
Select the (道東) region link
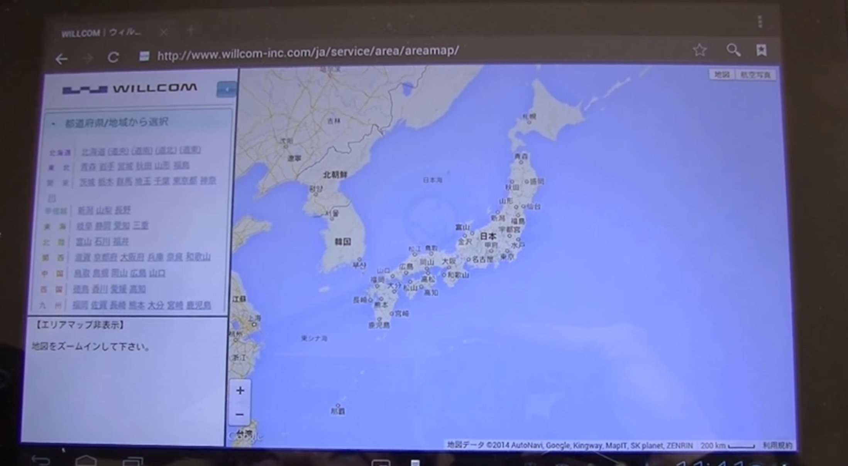[x=190, y=150]
